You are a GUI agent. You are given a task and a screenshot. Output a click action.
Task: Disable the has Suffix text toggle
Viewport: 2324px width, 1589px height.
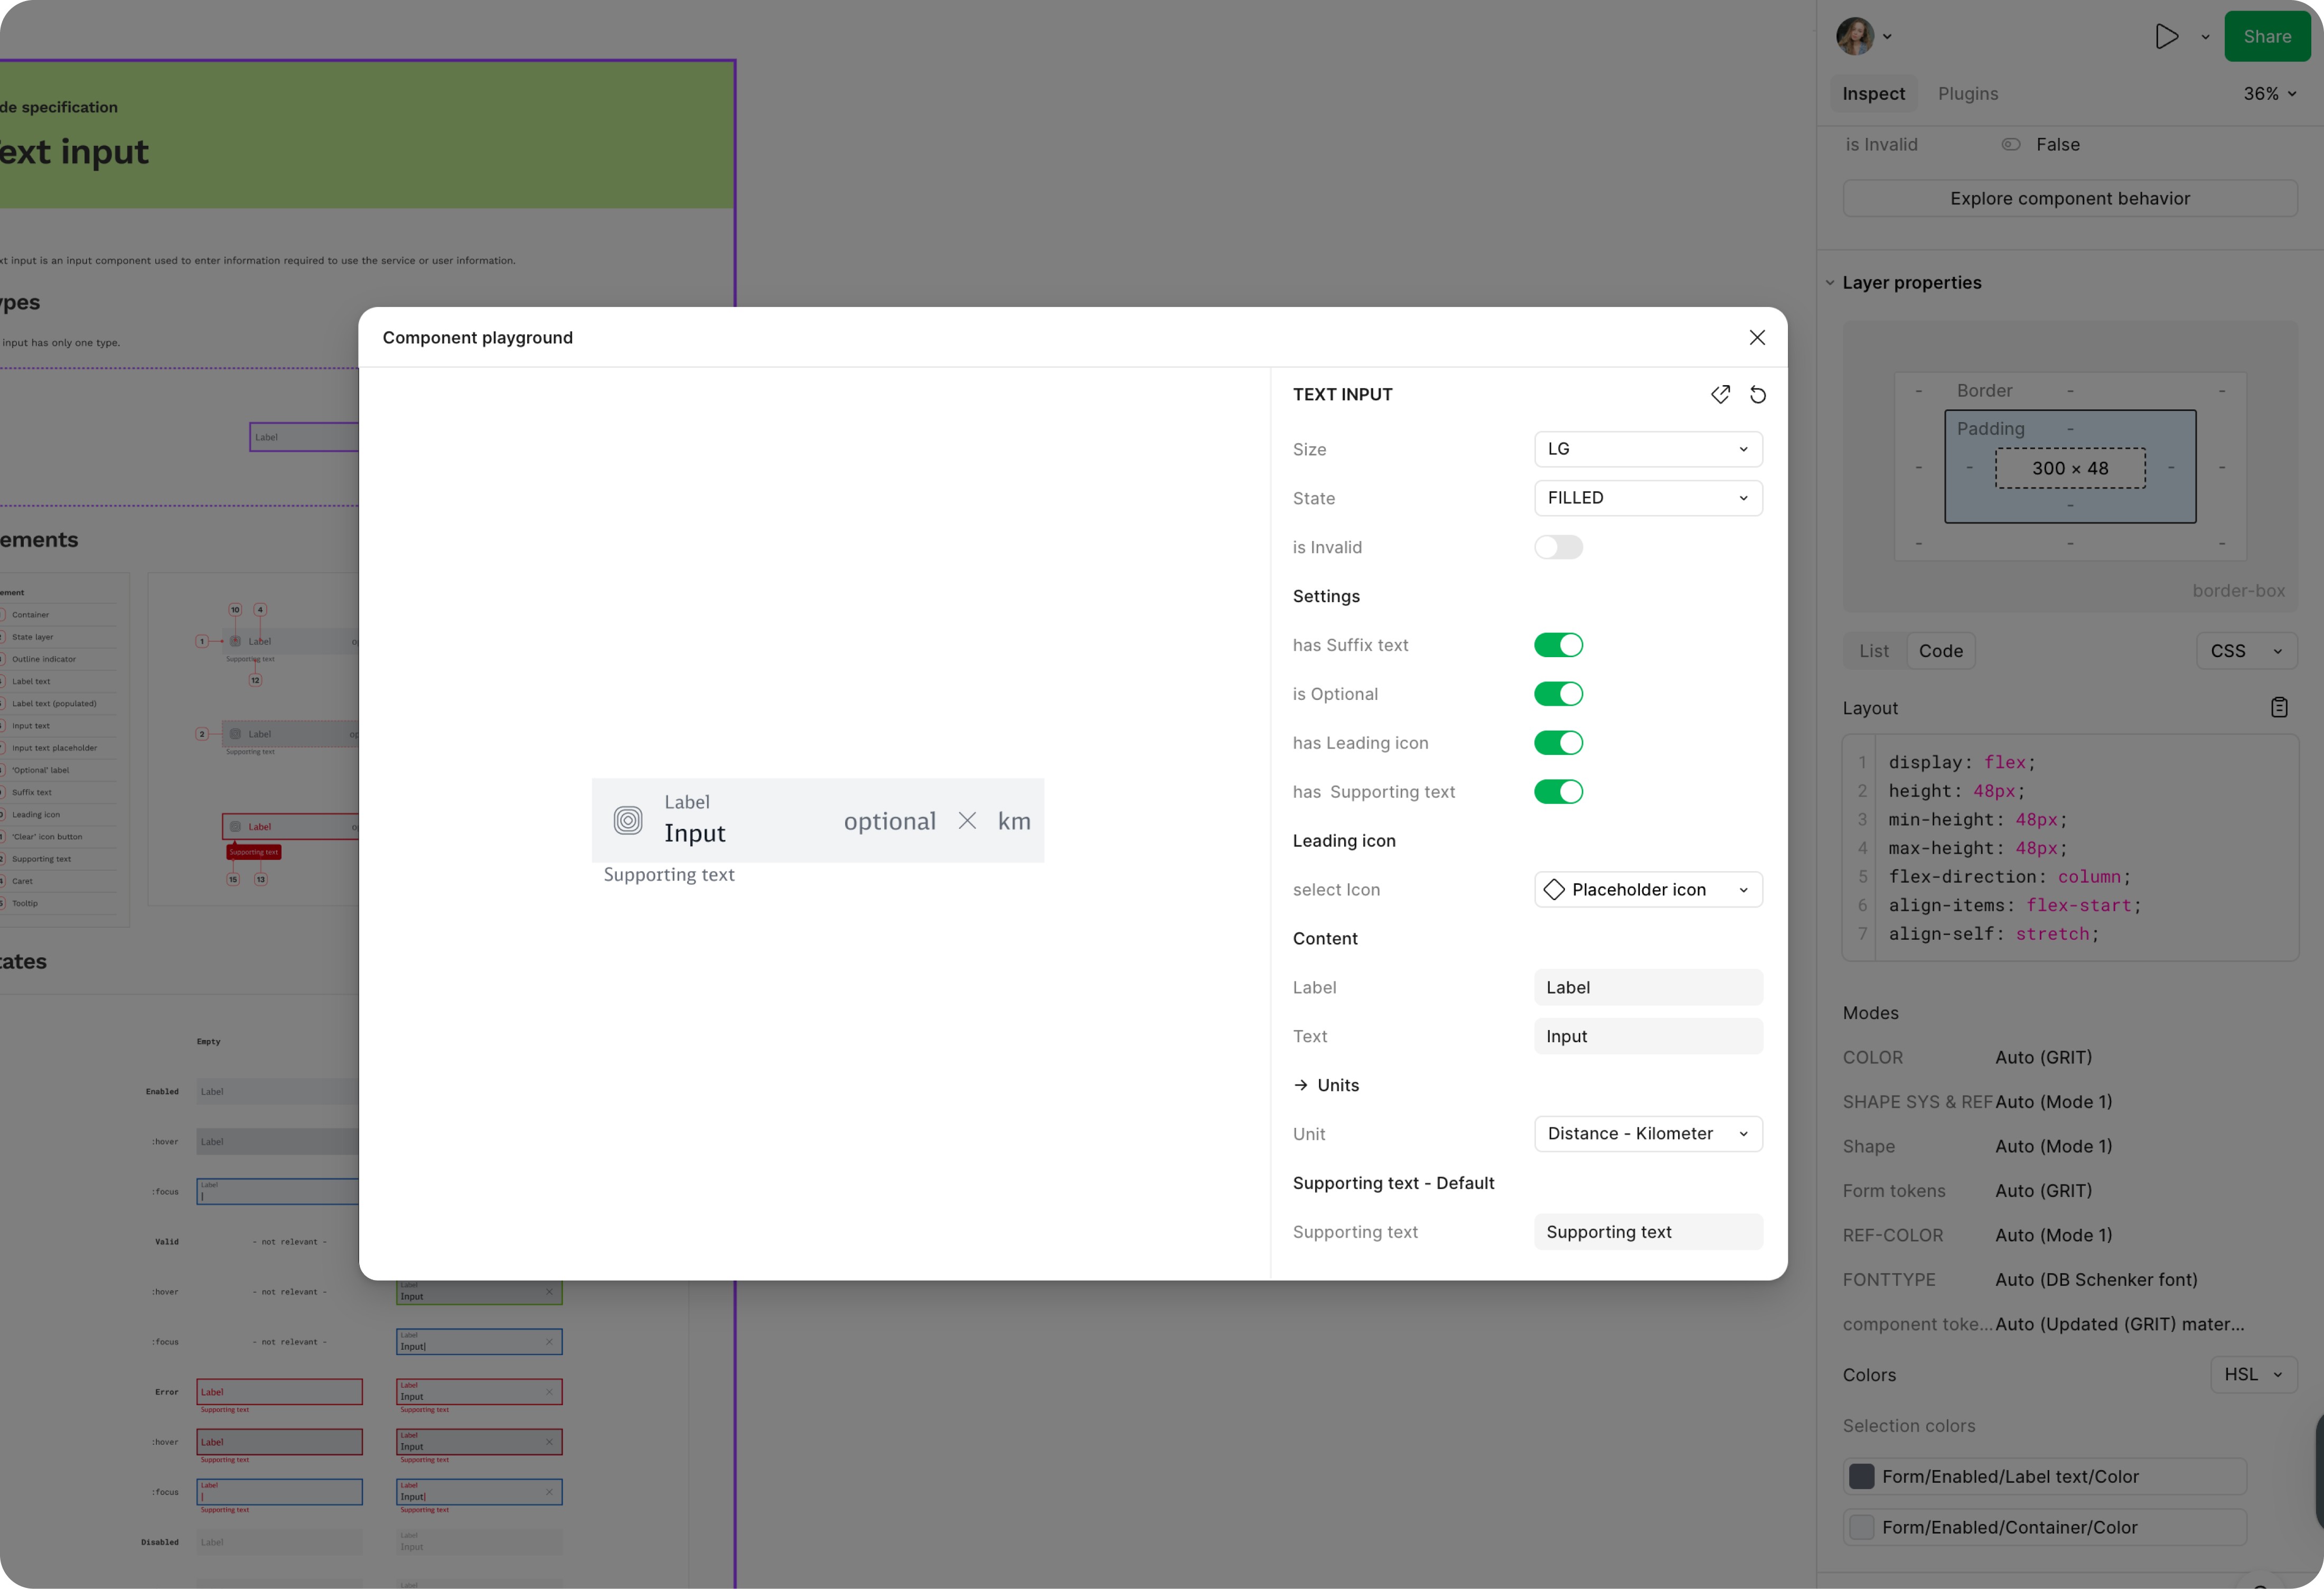pyautogui.click(x=1558, y=645)
